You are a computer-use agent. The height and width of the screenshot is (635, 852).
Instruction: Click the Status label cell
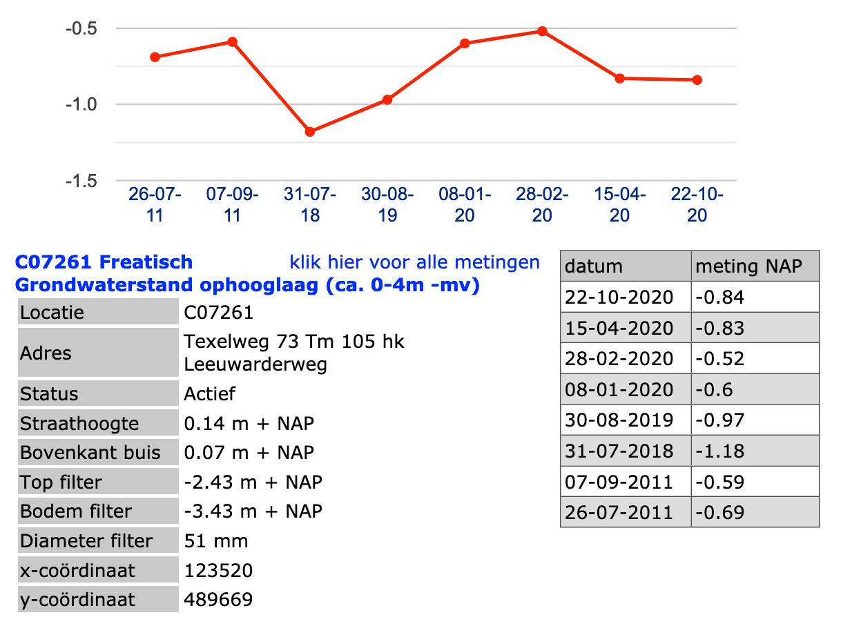[x=97, y=394]
